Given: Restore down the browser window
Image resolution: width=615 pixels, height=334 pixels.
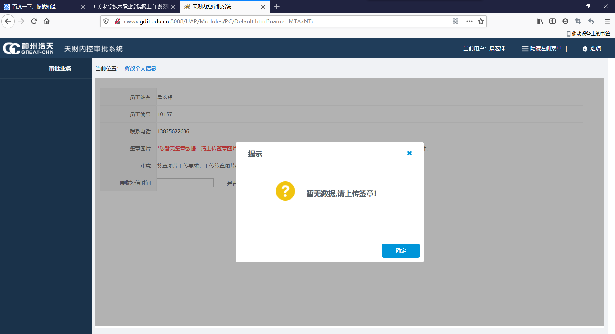Looking at the screenshot, I should point(588,6).
